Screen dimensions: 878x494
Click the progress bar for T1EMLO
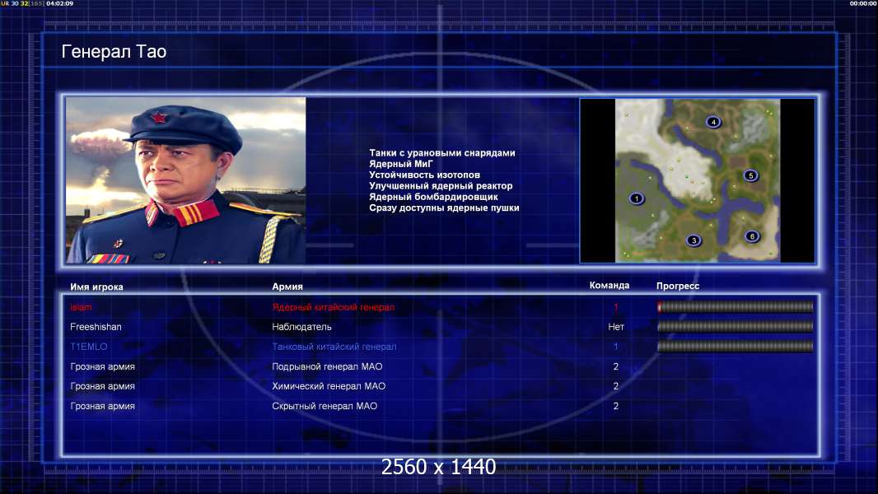(x=736, y=347)
